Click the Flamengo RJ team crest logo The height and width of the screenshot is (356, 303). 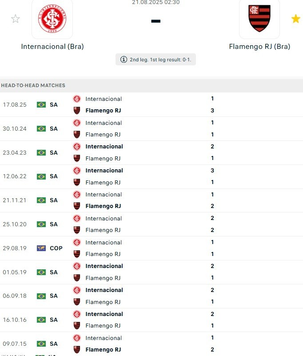(259, 19)
